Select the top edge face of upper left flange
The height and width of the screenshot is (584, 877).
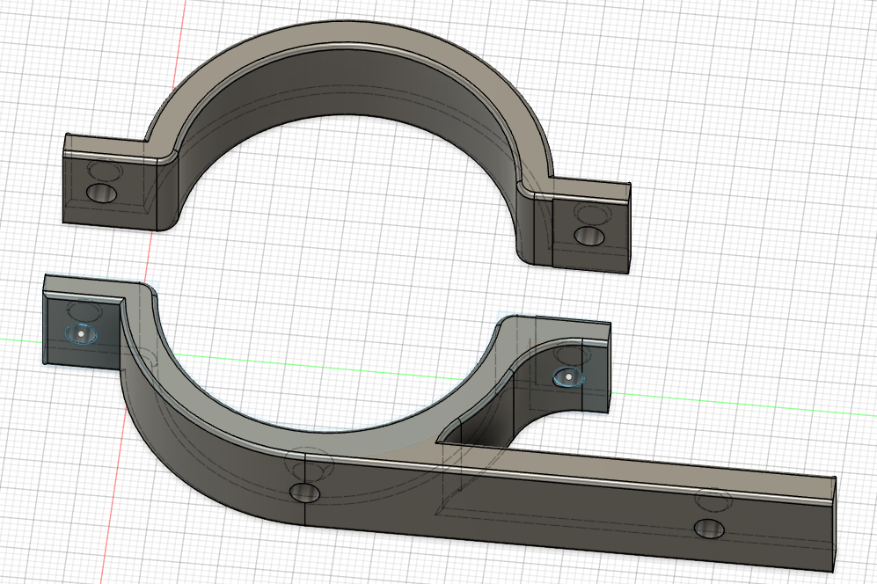106,147
